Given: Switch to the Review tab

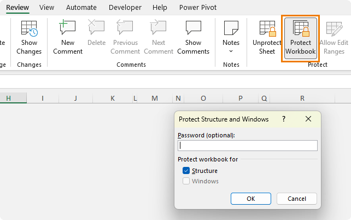Looking at the screenshot, I should 17,8.
